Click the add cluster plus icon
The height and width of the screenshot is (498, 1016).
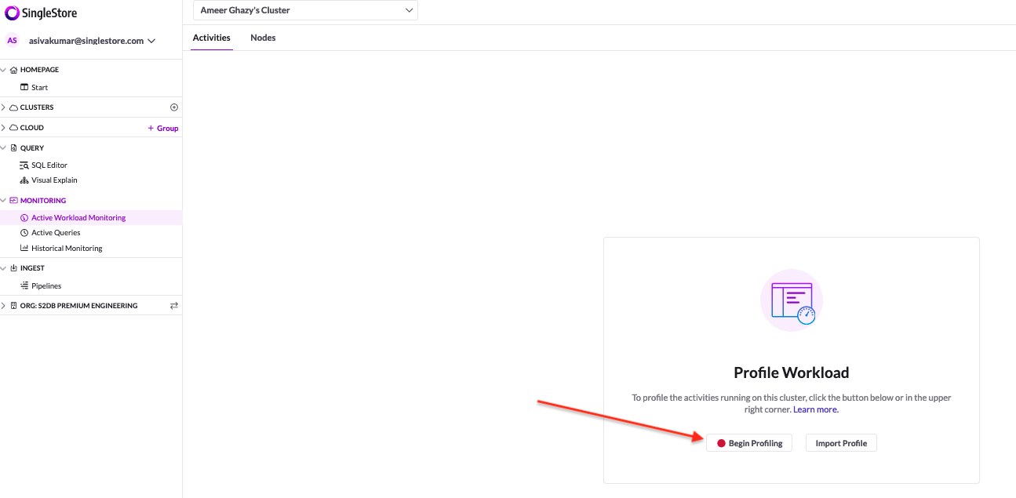click(x=174, y=107)
